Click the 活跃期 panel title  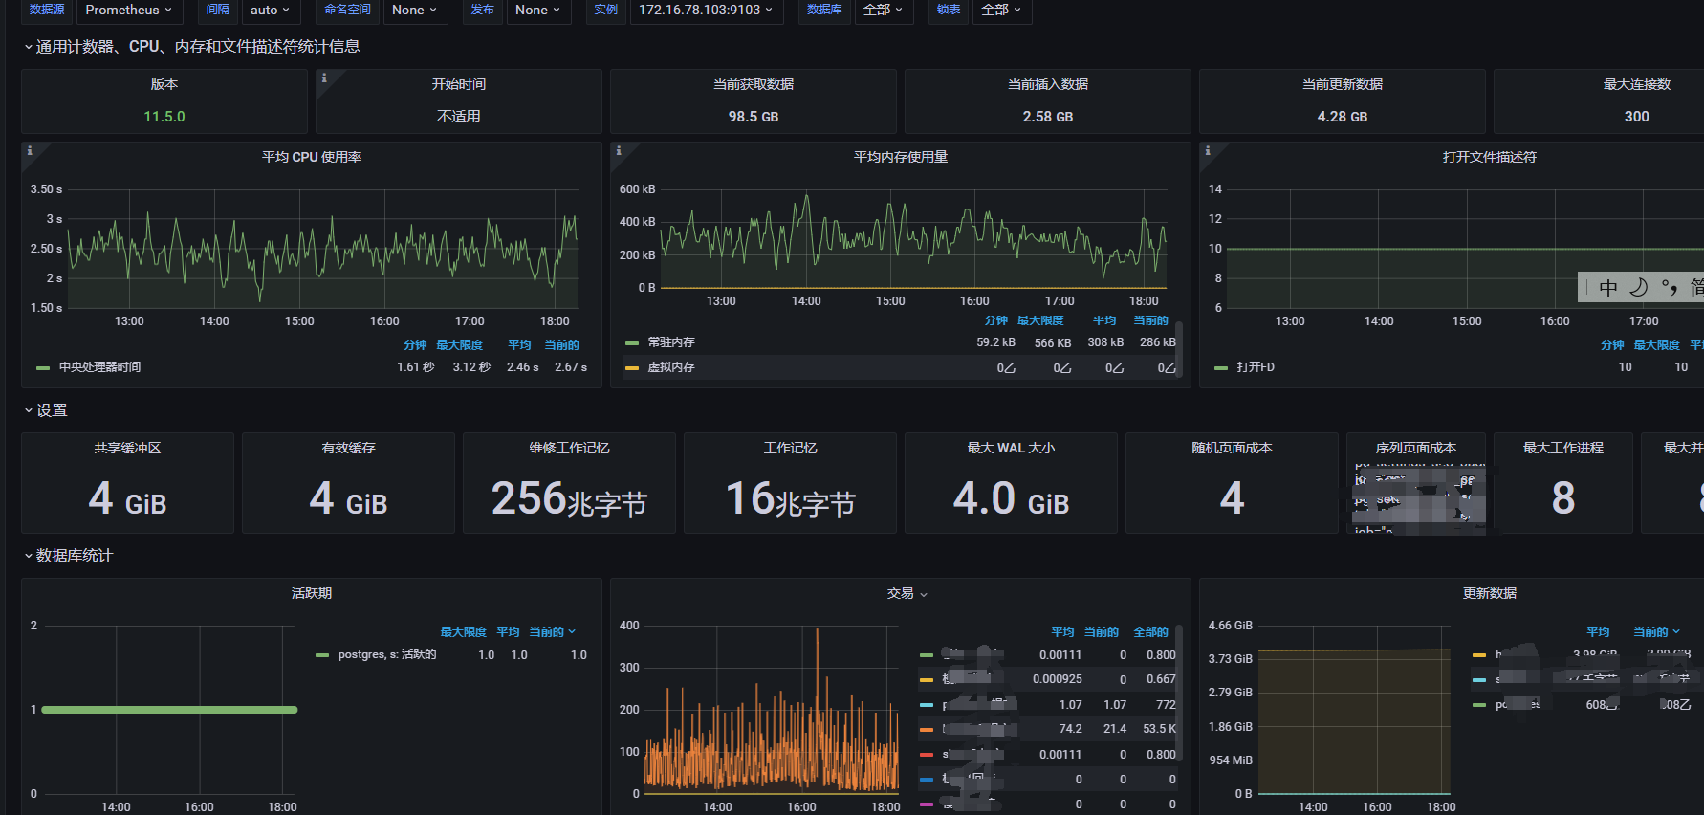(312, 593)
